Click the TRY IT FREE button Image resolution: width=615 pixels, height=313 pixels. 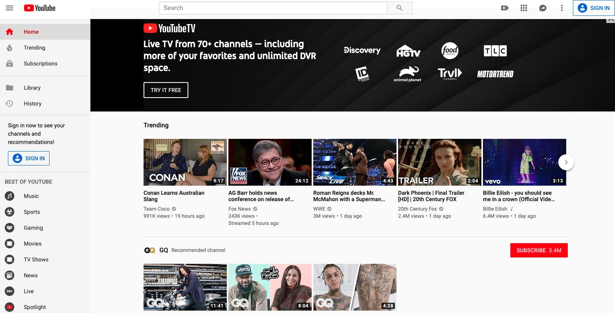166,90
